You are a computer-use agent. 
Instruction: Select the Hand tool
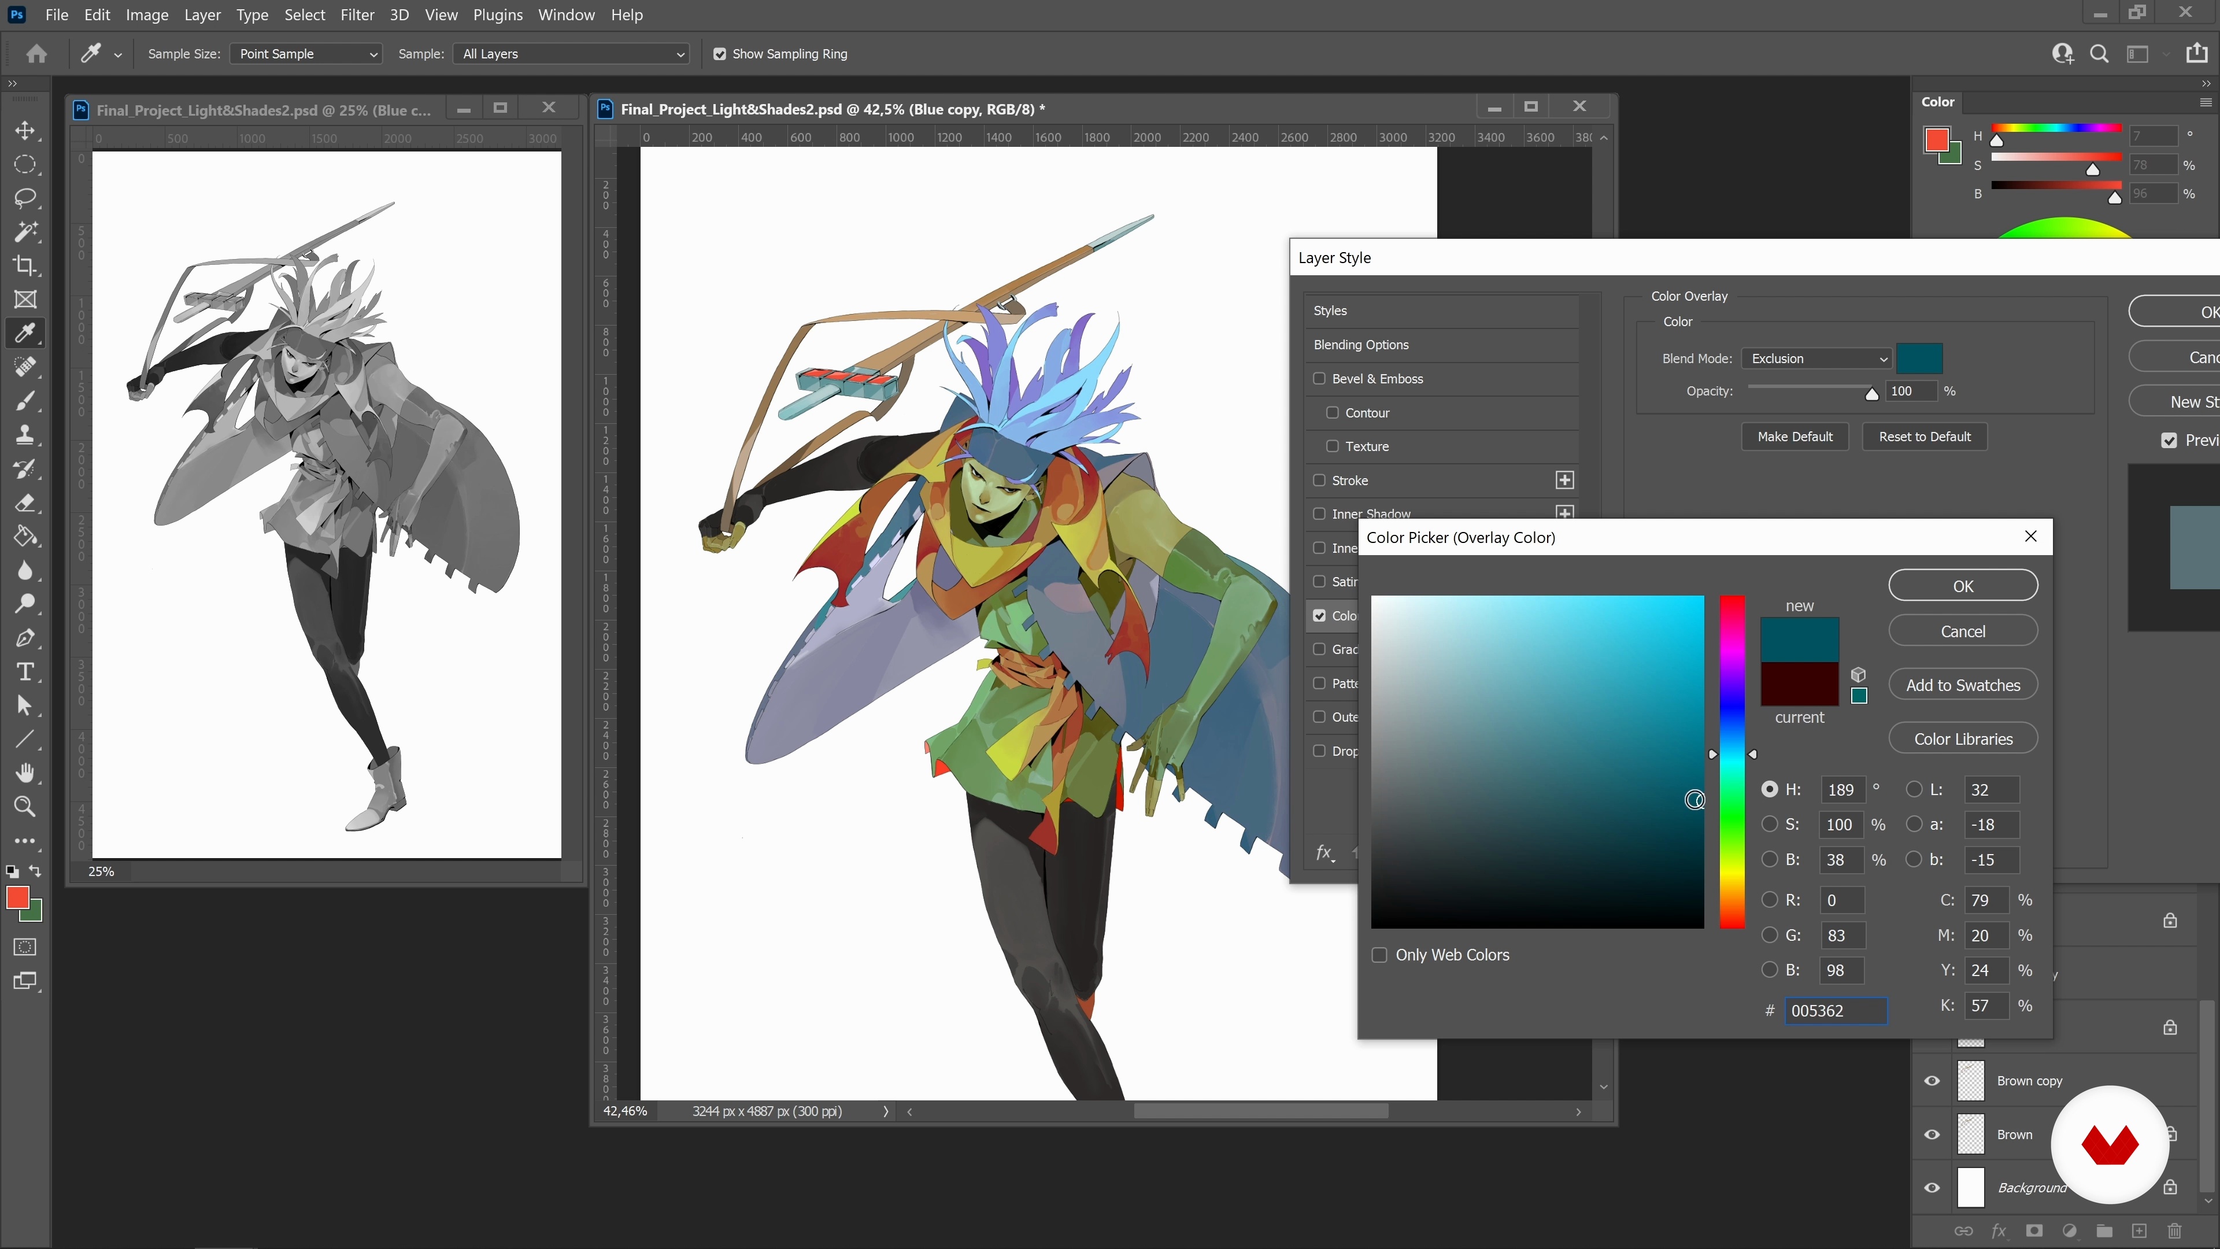pos(25,773)
